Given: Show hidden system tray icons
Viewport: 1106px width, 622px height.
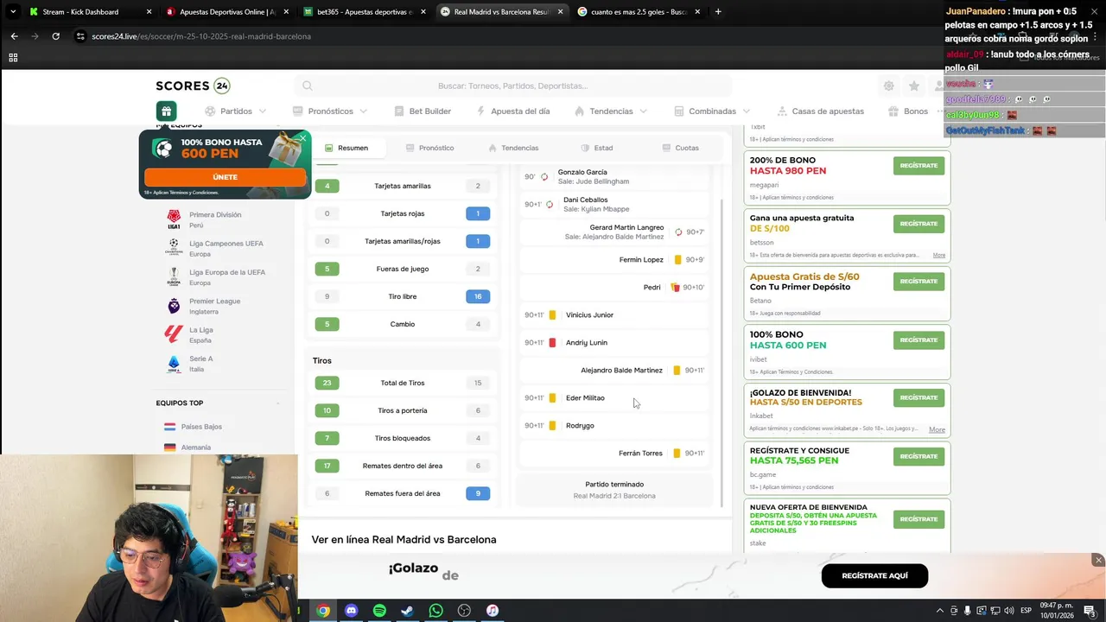Looking at the screenshot, I should tap(940, 611).
